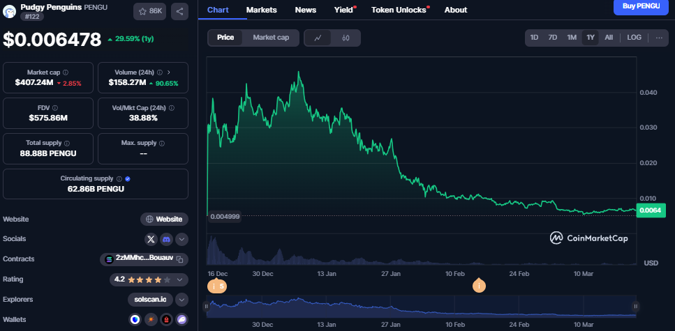The image size is (675, 331).
Task: Click the left handle of range navigator
Action: click(206, 307)
